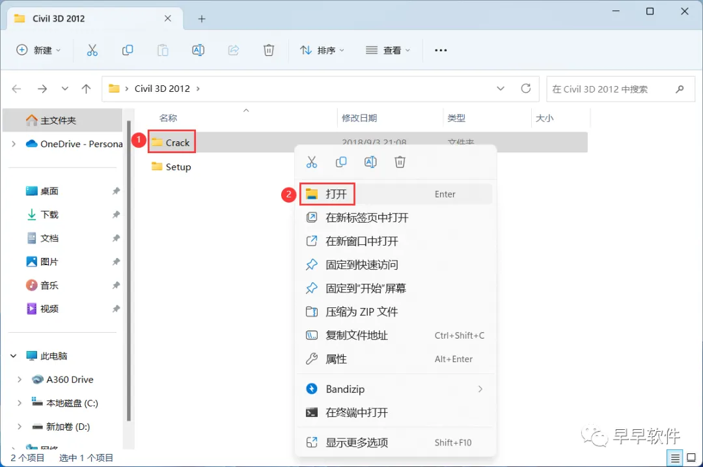
Task: Open 主文件夹 in the sidebar
Action: click(62, 120)
